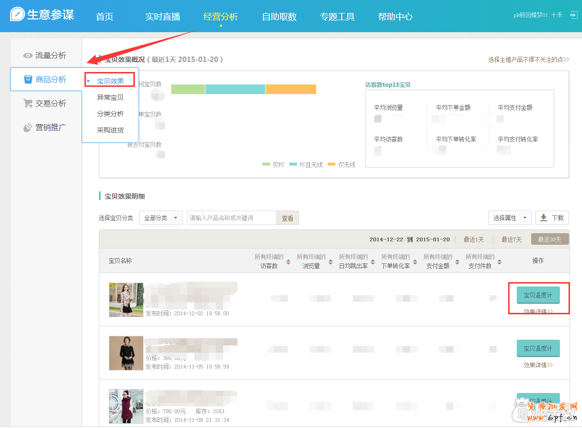Select the 流量分析 eye icon in sidebar
The height and width of the screenshot is (428, 582).
[x=28, y=55]
